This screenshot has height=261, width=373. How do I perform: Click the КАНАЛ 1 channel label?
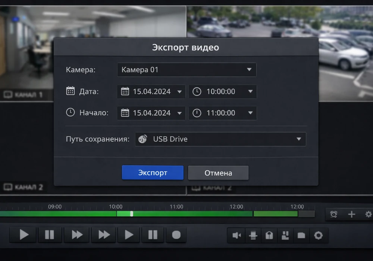pos(29,95)
